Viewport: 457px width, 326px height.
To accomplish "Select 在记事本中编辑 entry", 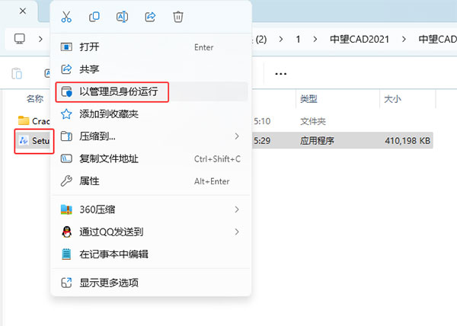I will tap(151, 254).
